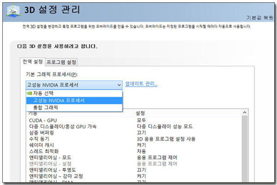This screenshot has width=277, height=185.
Task: Open the 업데이트 관리 link
Action: click(141, 84)
